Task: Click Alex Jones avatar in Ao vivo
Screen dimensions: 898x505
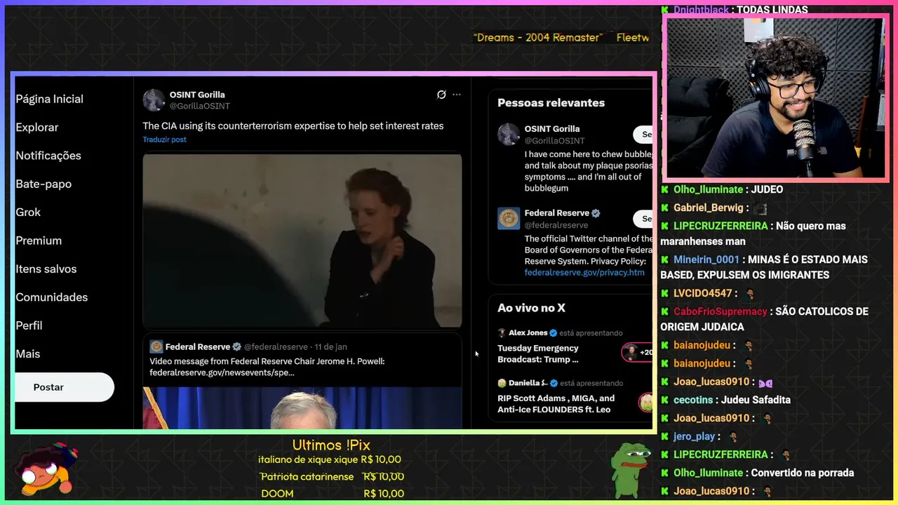Action: pos(502,332)
